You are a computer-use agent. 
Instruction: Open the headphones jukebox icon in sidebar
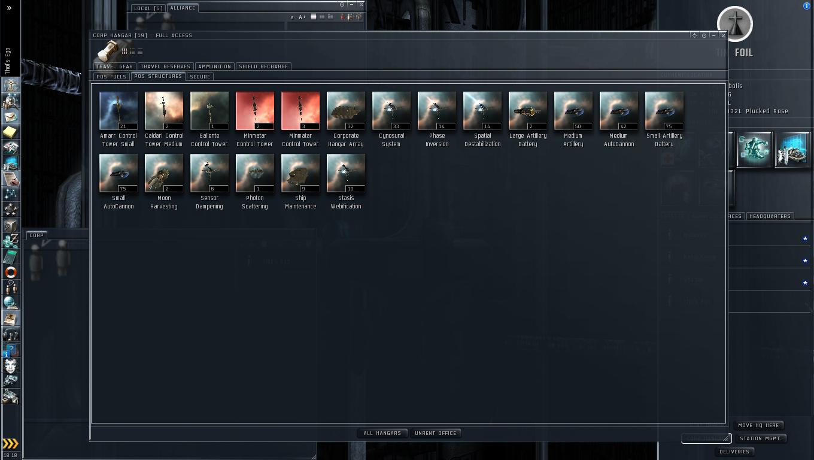(11, 334)
